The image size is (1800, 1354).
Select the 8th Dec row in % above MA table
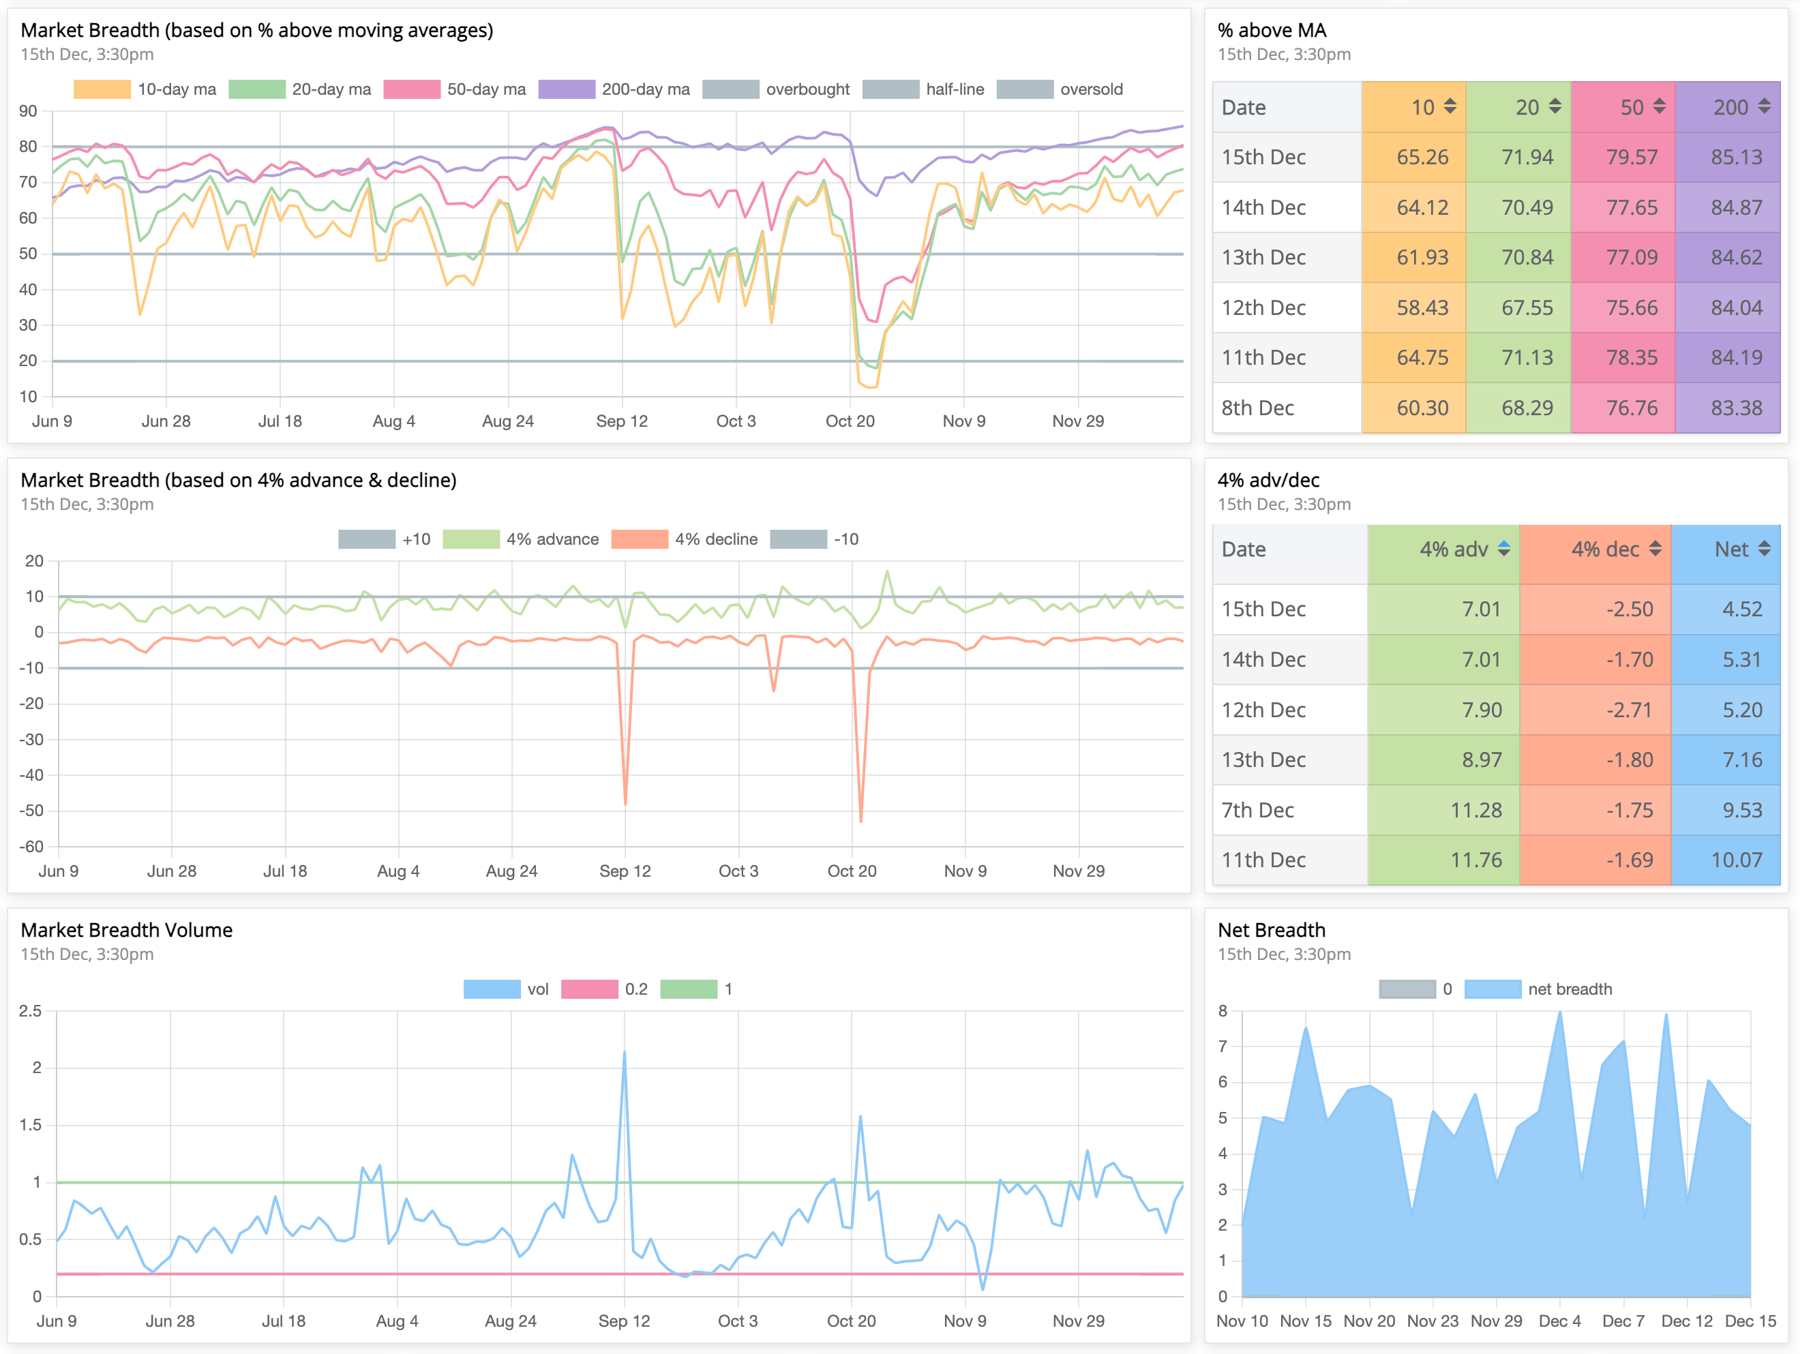[x=1497, y=408]
